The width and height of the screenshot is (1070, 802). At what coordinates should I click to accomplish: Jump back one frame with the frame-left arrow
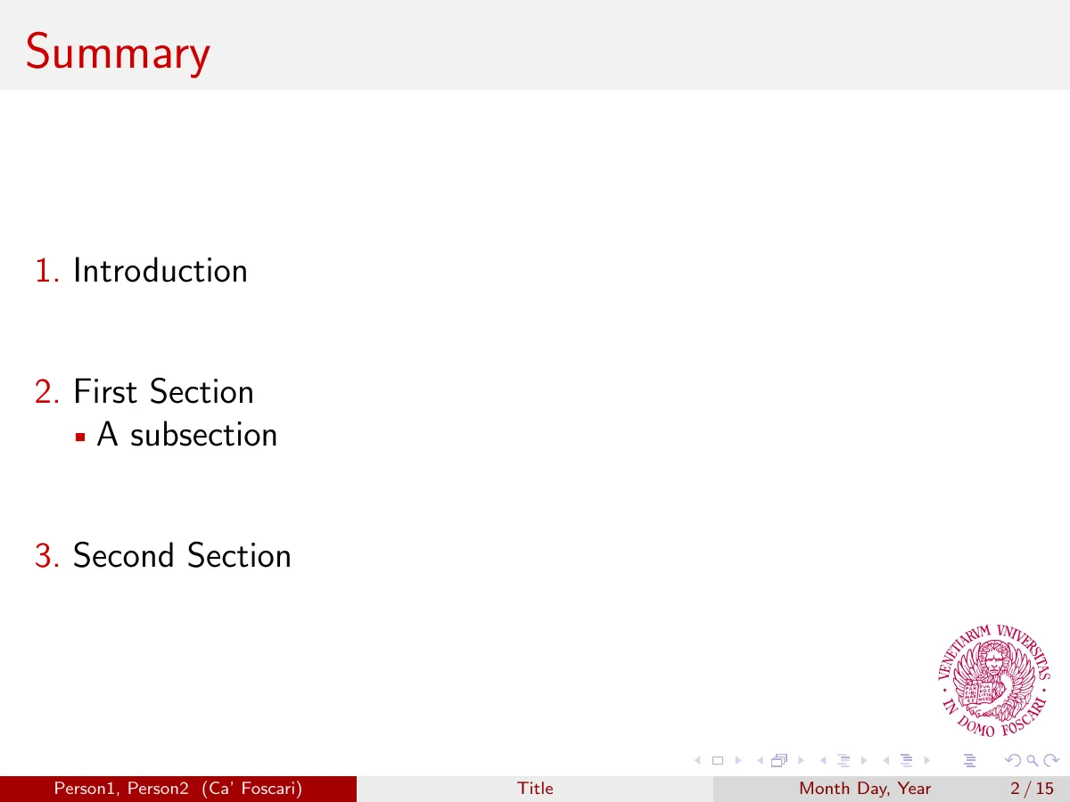(760, 760)
